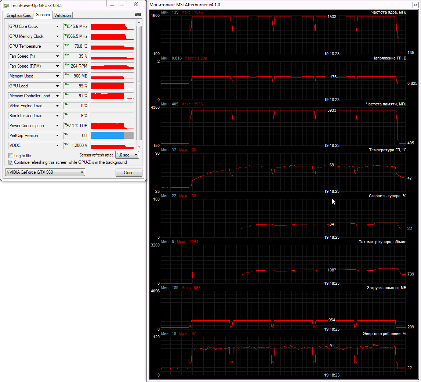The height and width of the screenshot is (382, 421).
Task: Click the scrollbar up arrow in Sensors list
Action: (x=139, y=23)
